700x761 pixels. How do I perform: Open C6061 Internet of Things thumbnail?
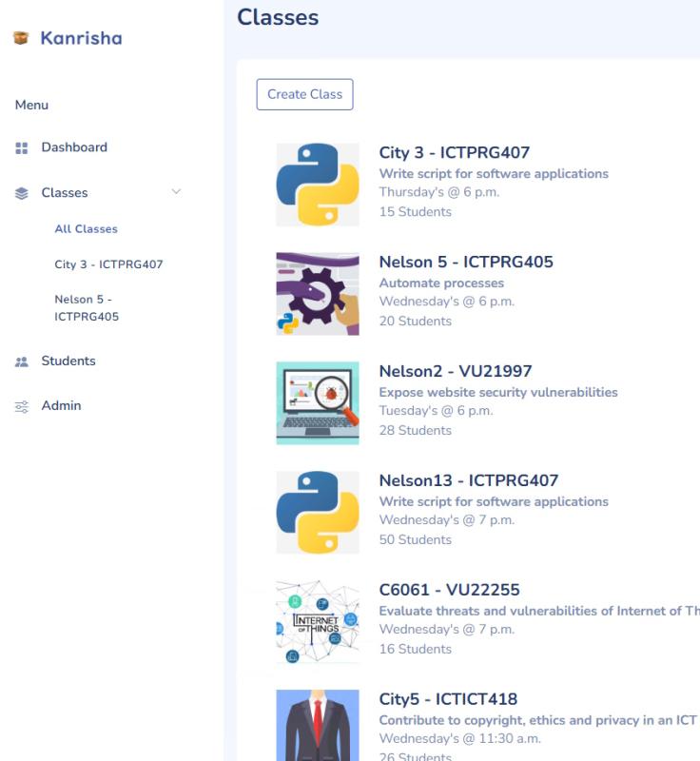coord(318,622)
